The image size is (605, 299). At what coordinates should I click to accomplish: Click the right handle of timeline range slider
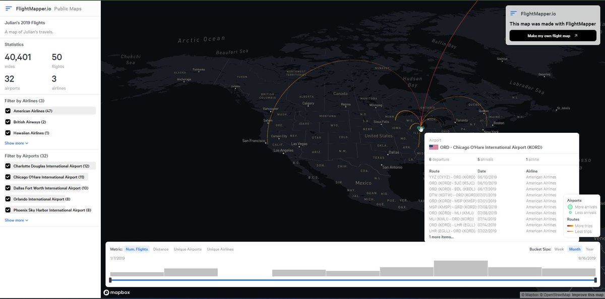pos(595,280)
